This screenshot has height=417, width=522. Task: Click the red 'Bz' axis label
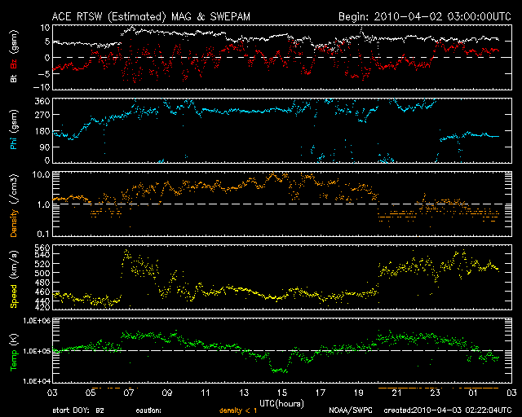[14, 64]
